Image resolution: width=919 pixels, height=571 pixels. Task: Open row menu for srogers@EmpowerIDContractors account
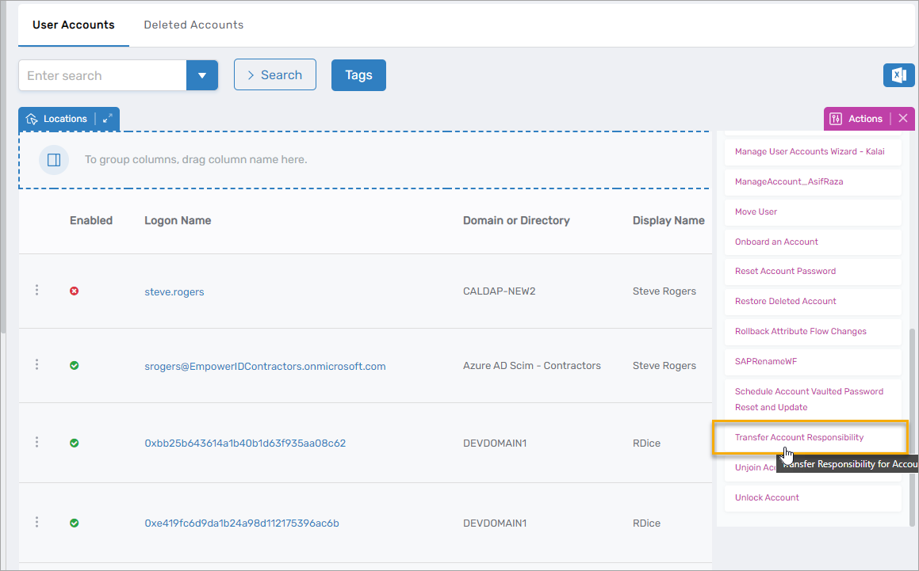click(x=36, y=364)
